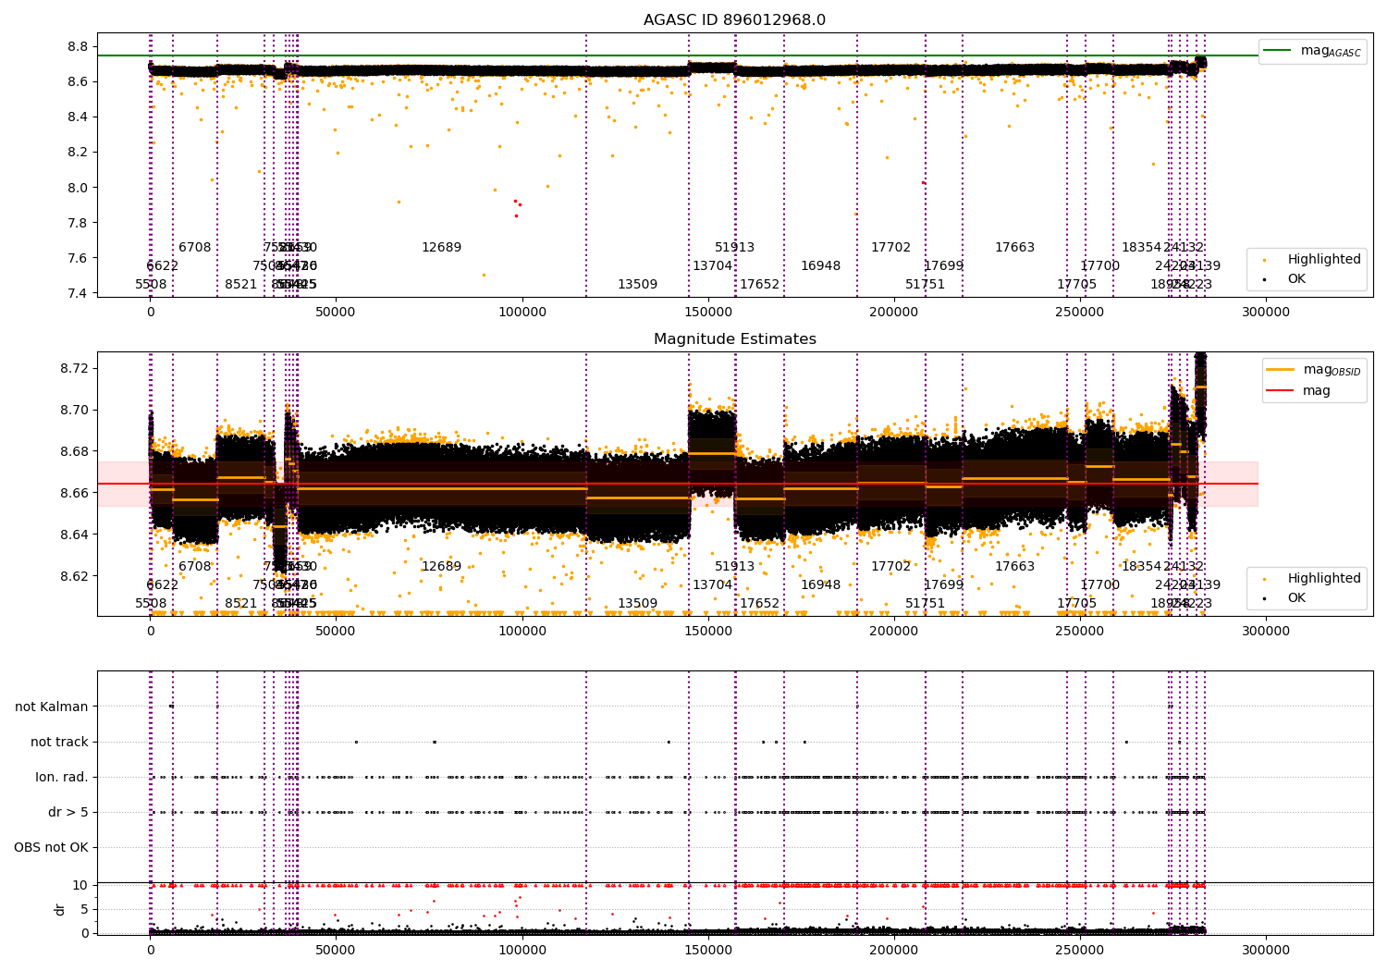Click the dr > 5 axis label
Screen dimensions: 1387x971
[68, 812]
